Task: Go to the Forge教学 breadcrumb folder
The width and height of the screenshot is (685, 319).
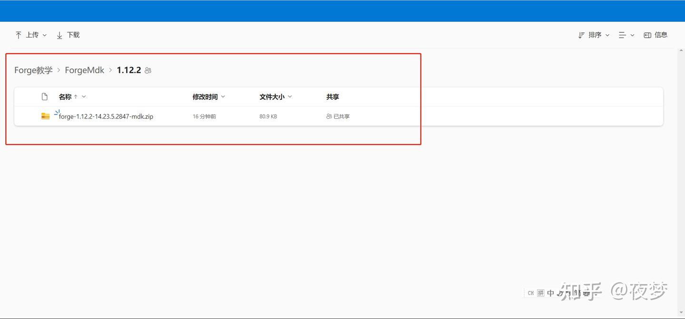Action: point(33,70)
